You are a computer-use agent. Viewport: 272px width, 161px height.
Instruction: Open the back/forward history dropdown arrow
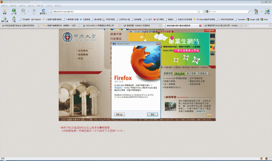click(28, 11)
